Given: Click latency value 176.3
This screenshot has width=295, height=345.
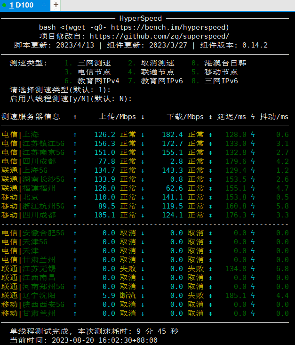Looking at the screenshot, I should point(236,215).
